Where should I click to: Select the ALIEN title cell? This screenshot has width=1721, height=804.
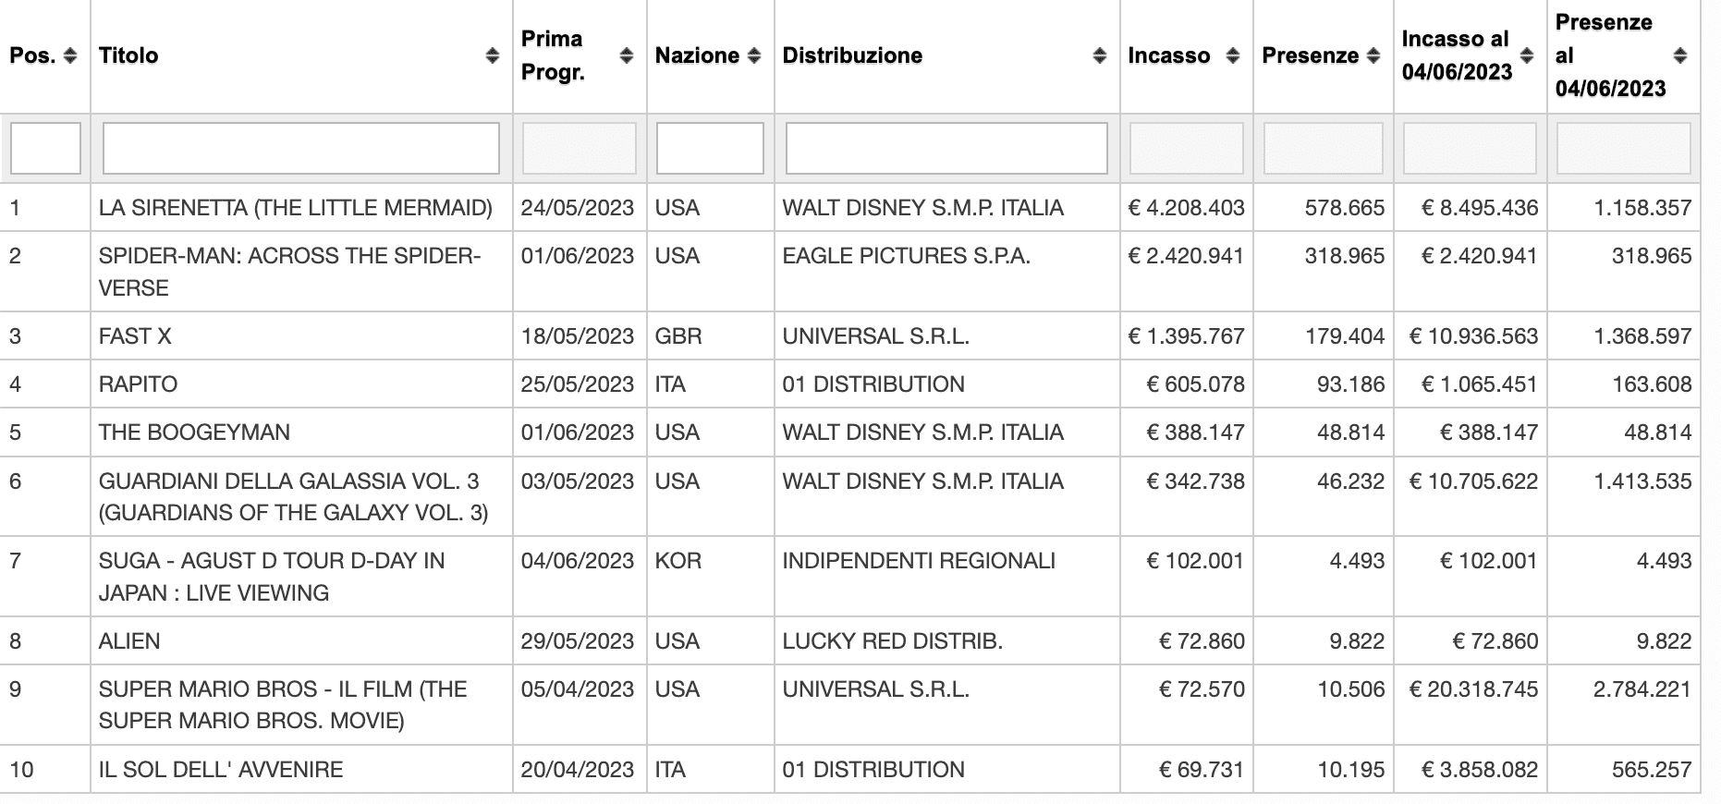click(x=129, y=641)
